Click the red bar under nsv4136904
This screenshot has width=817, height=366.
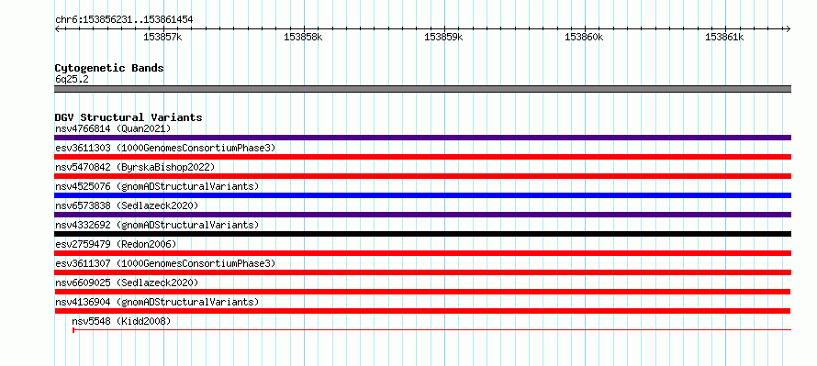click(x=422, y=311)
